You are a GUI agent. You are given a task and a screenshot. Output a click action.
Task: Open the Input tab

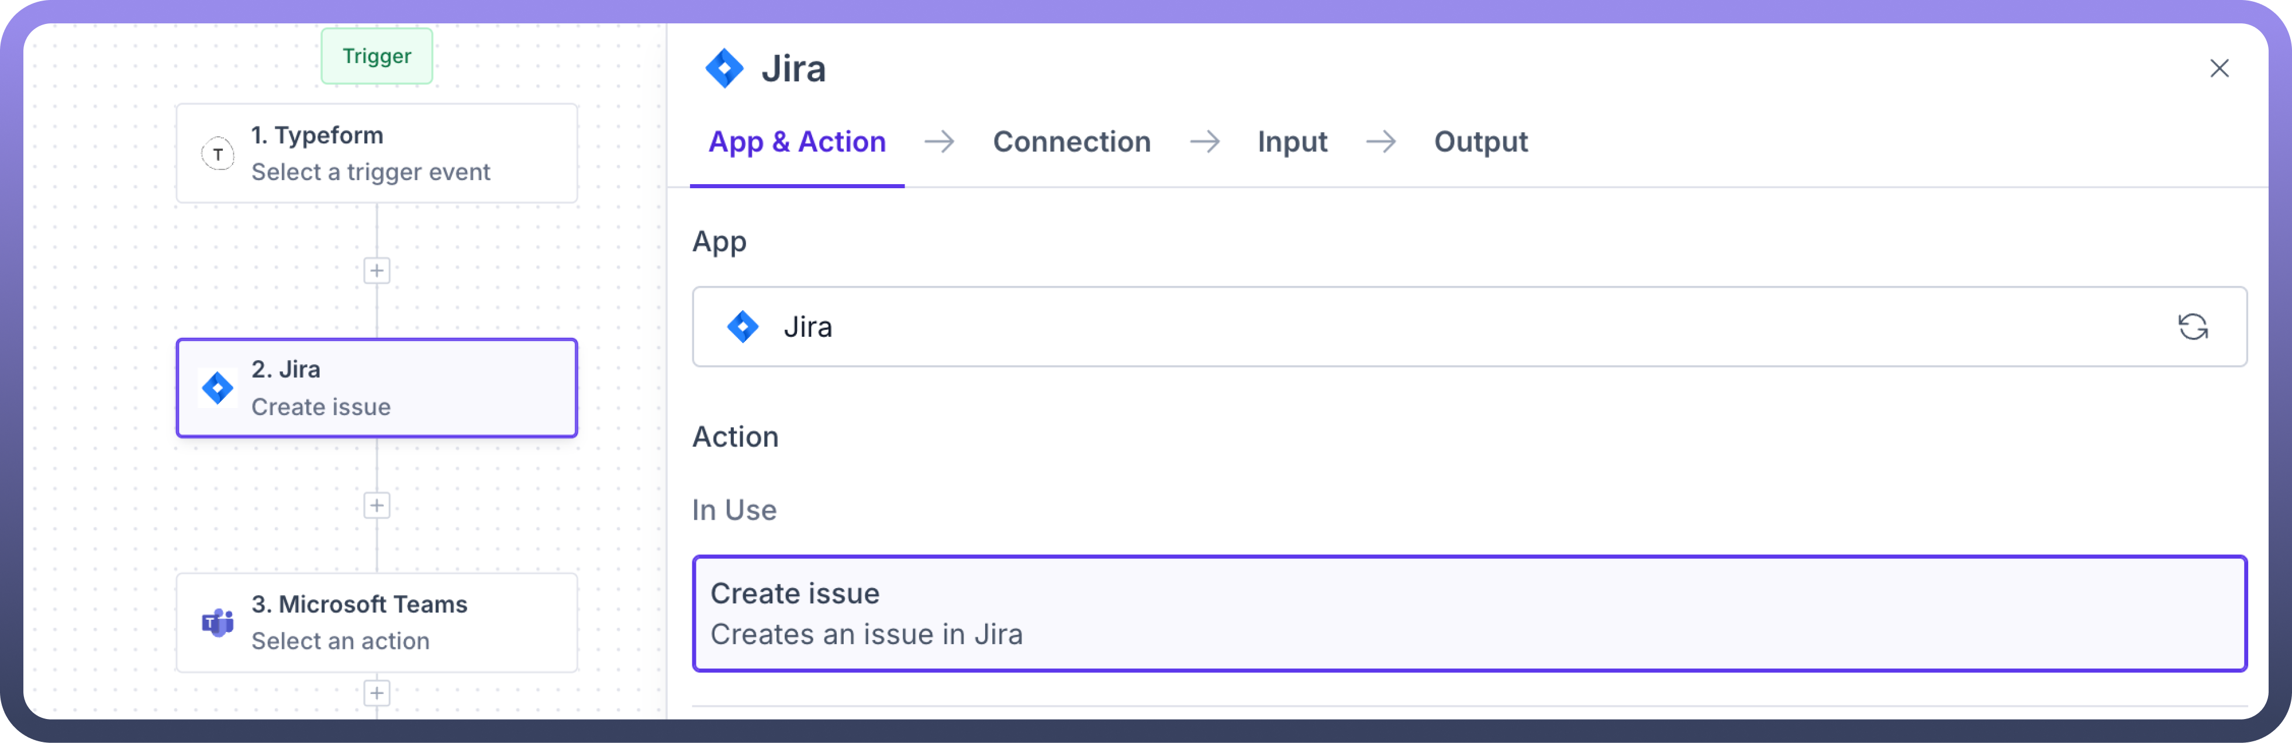pos(1292,141)
